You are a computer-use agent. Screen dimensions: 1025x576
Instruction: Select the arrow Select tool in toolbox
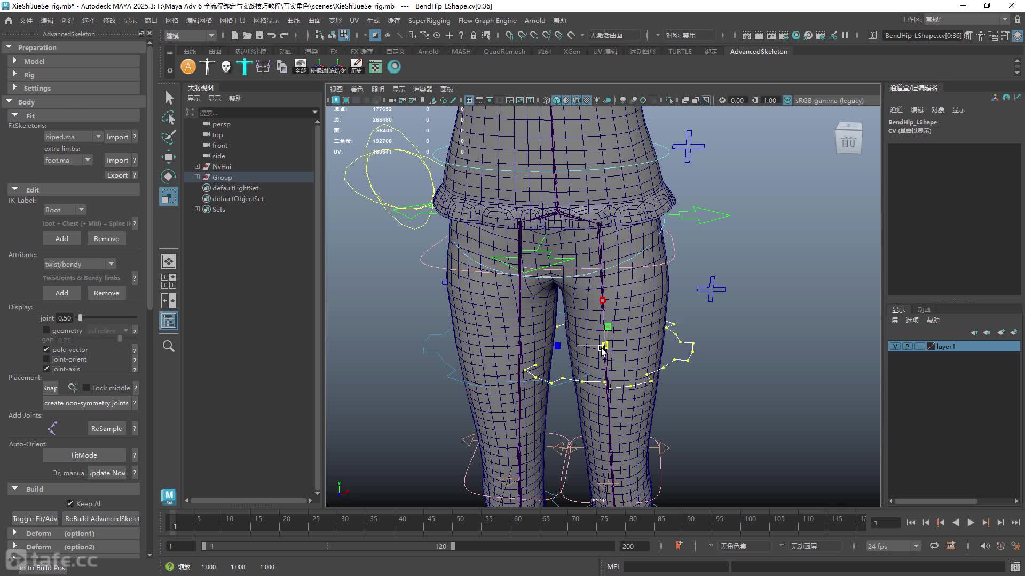coord(169,98)
